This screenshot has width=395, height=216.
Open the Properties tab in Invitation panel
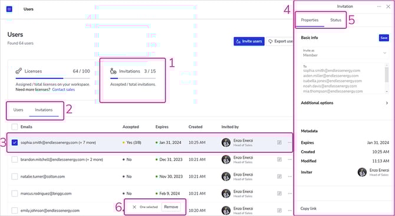(x=310, y=20)
